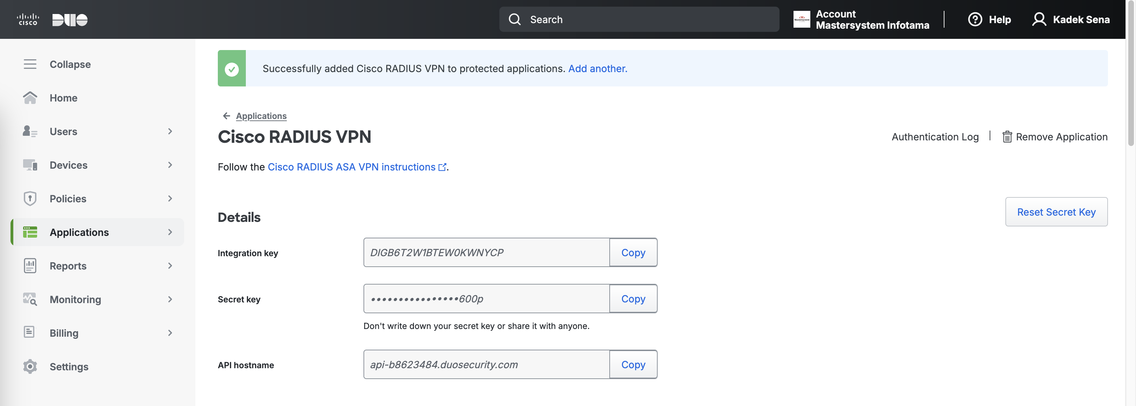Click the Add another link
The height and width of the screenshot is (406, 1136).
pos(597,69)
